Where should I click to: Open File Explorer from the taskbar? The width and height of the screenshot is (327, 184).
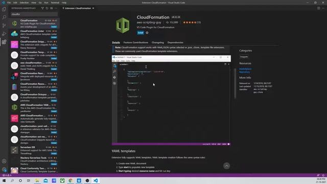click(x=37, y=180)
